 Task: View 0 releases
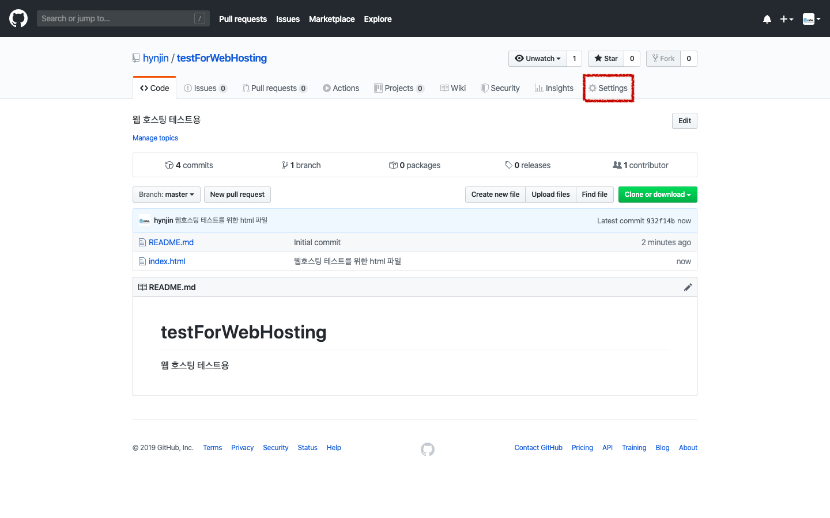[527, 165]
